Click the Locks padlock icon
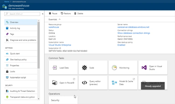 click(7, 71)
